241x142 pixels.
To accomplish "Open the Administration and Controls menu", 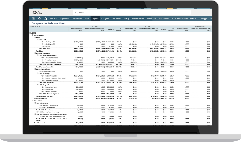I will (x=184, y=19).
